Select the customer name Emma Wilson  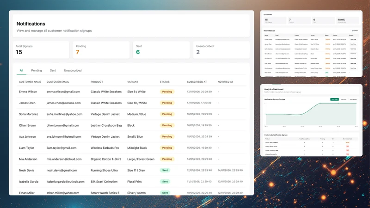click(28, 92)
